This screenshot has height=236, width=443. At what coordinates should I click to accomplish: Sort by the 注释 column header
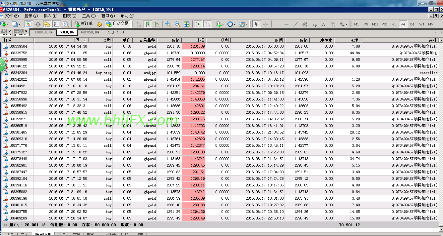tap(400, 40)
